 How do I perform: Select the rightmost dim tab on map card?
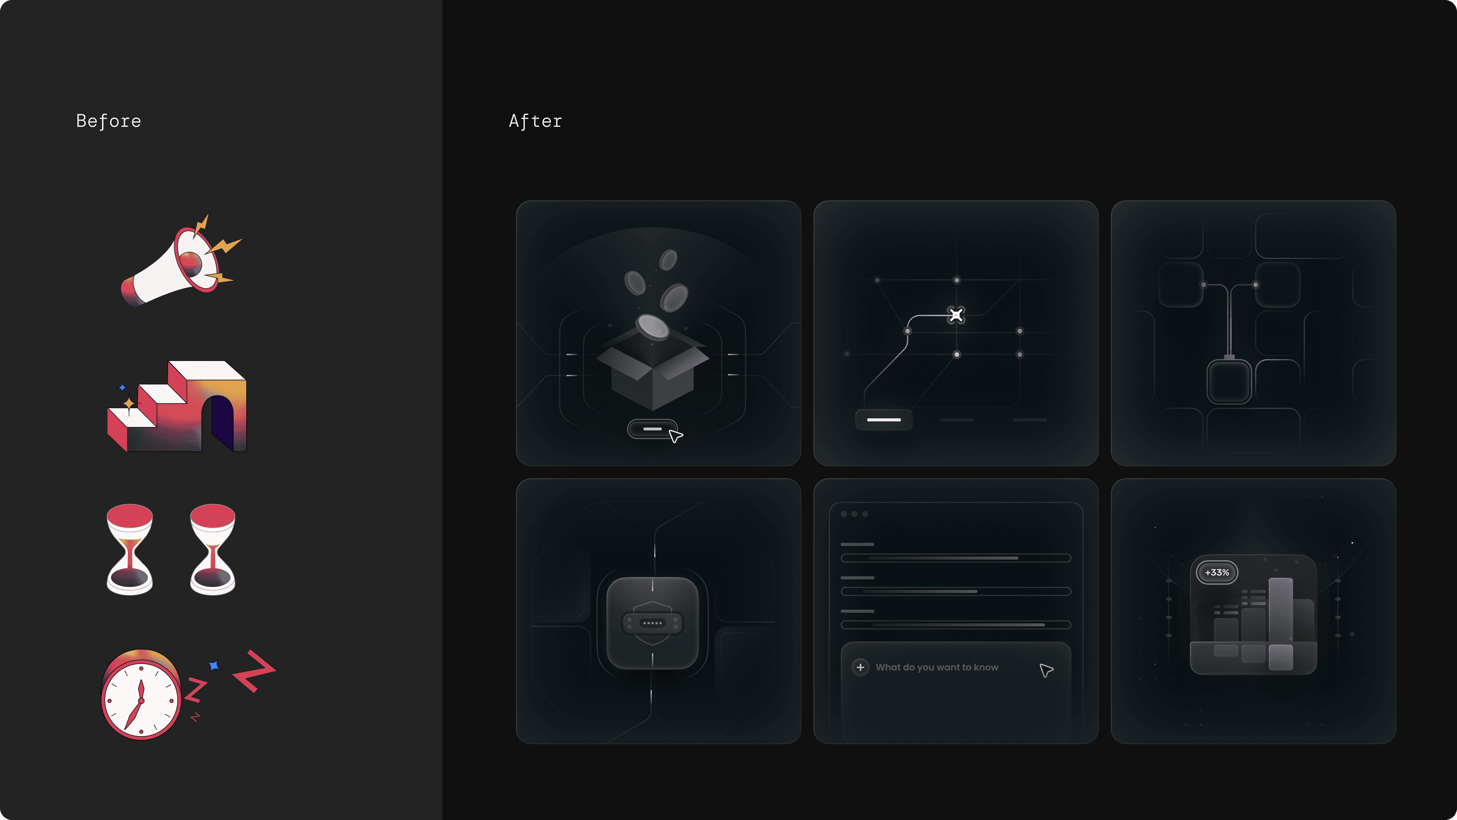[1029, 420]
